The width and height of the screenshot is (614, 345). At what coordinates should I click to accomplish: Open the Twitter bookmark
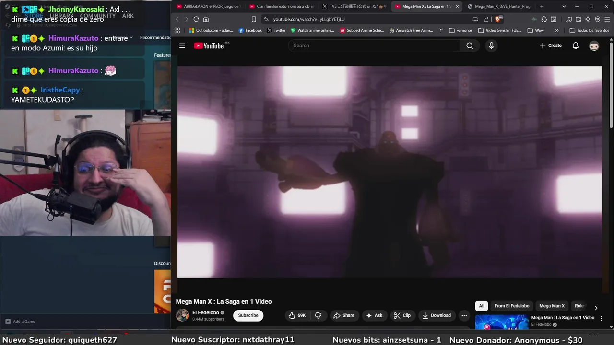click(276, 30)
